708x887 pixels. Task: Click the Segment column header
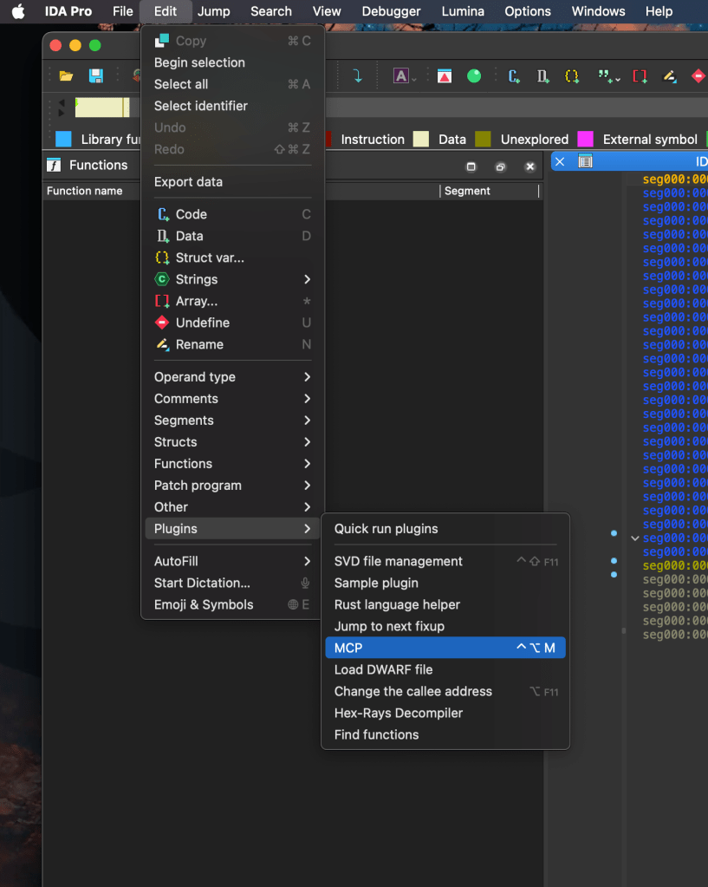tap(467, 191)
